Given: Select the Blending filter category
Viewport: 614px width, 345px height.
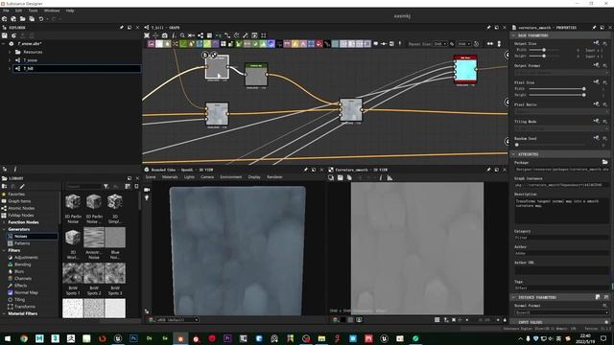Looking at the screenshot, I should [22, 264].
